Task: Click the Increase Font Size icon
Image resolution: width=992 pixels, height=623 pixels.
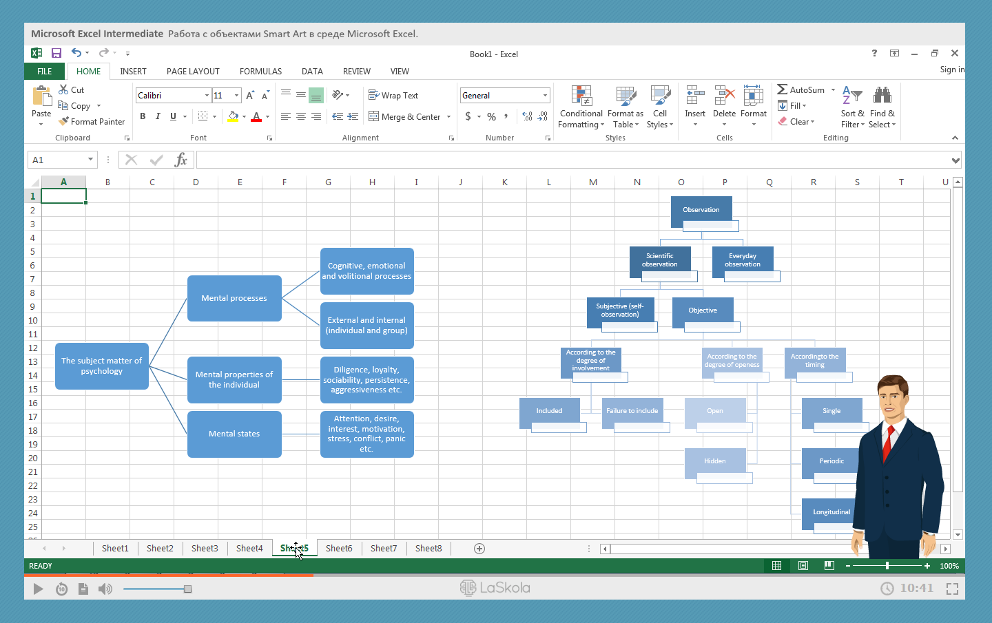Action: (x=250, y=96)
